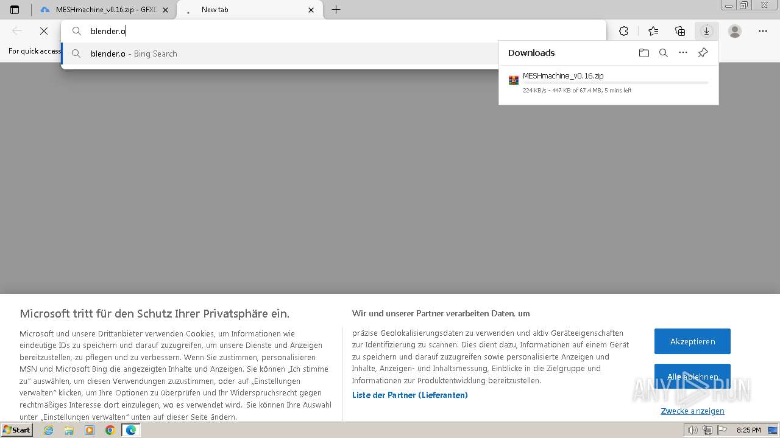Open a new tab with plus button
The image size is (780, 438).
(x=336, y=10)
